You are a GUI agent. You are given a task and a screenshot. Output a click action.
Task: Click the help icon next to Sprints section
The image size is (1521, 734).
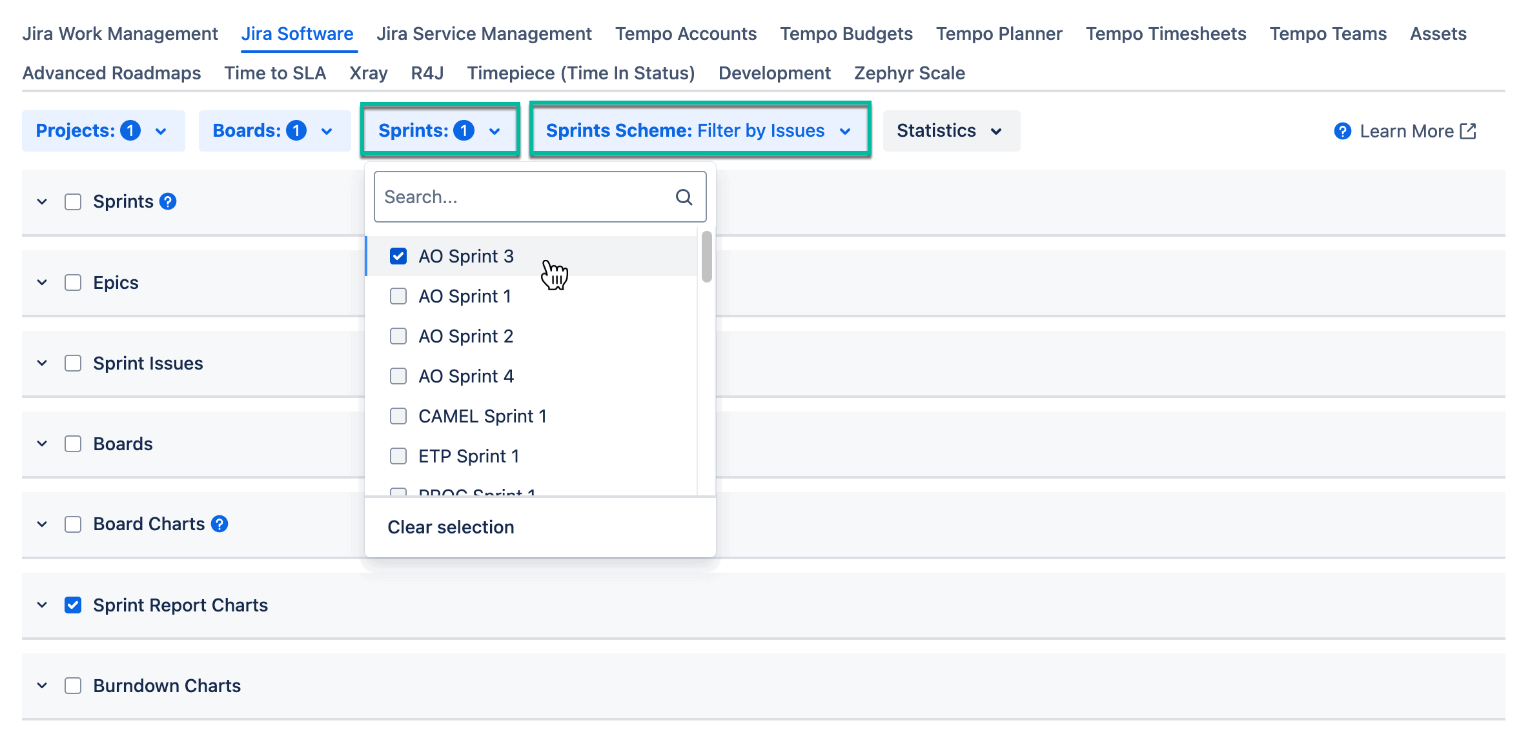tap(167, 201)
